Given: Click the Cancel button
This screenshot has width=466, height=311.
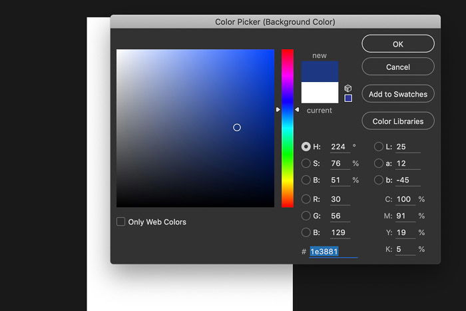Looking at the screenshot, I should pos(398,67).
